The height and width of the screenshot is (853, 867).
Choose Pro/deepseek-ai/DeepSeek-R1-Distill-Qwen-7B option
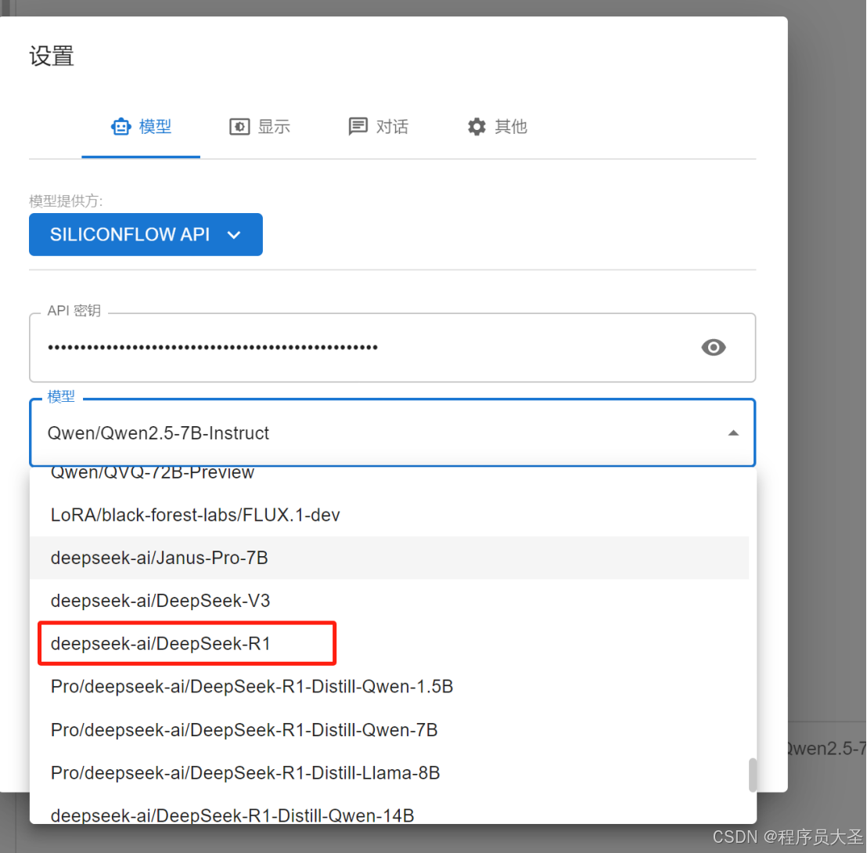[x=389, y=729]
